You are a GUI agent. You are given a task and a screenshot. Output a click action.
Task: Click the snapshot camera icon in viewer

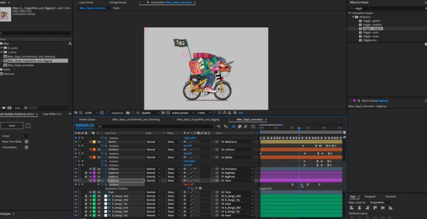pos(128,113)
